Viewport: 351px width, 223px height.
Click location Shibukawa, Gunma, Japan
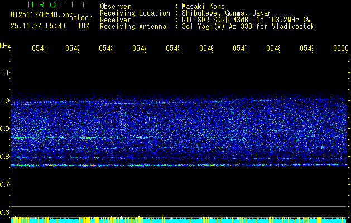[x=227, y=13]
